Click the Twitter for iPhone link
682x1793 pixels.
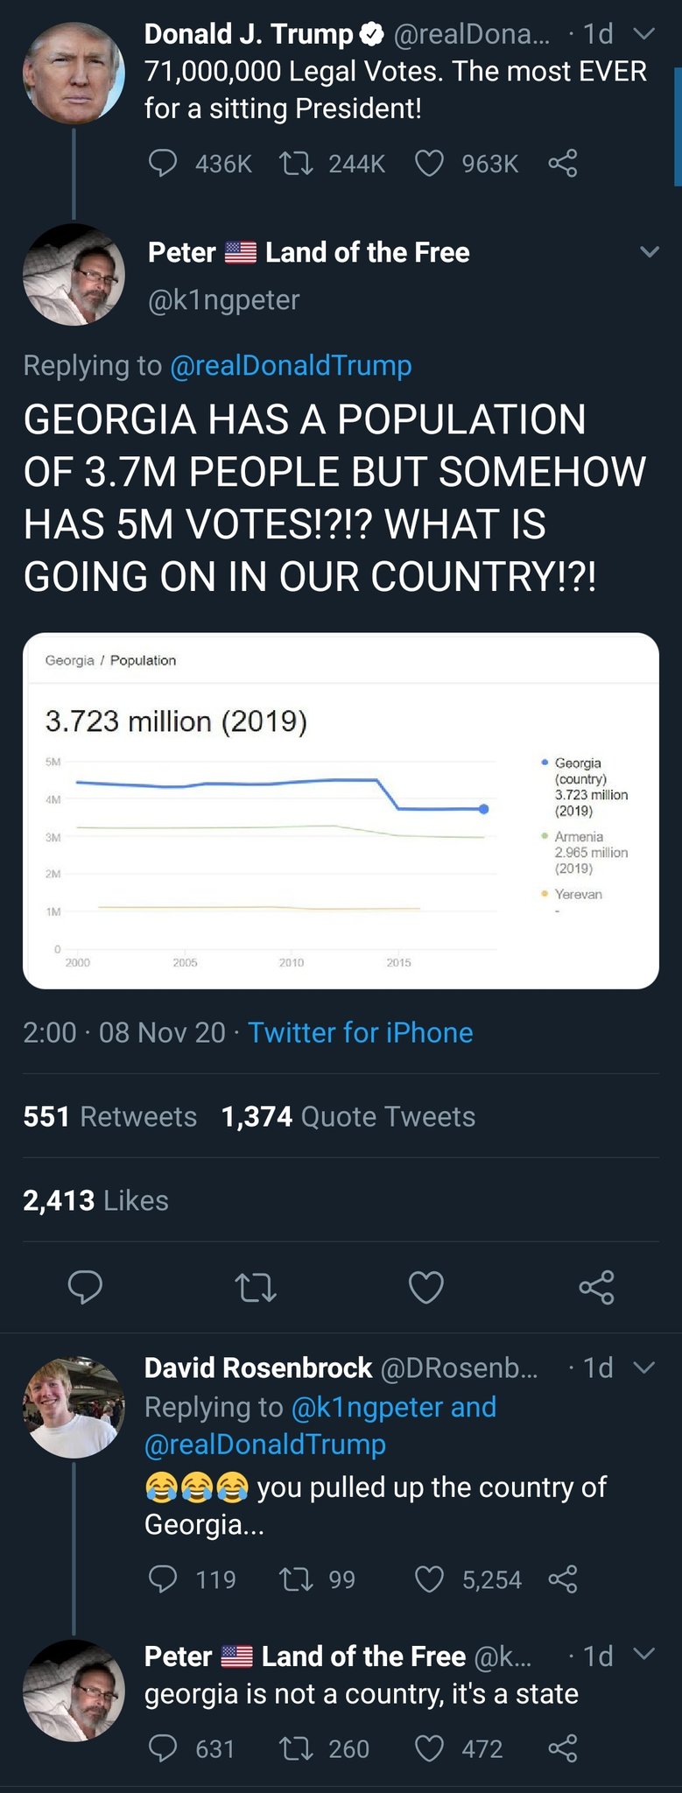tap(360, 1032)
